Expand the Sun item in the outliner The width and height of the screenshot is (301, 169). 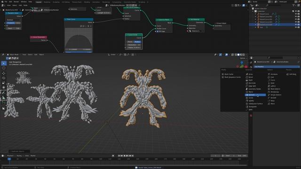click(x=255, y=27)
